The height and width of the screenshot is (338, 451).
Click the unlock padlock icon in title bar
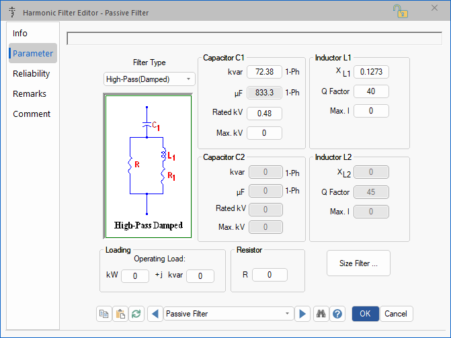pyautogui.click(x=399, y=11)
